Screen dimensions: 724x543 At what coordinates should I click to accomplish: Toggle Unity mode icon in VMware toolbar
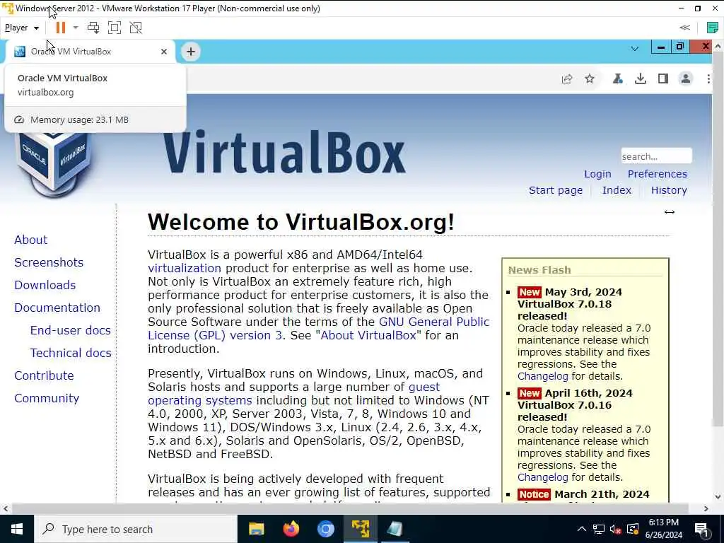click(x=136, y=28)
